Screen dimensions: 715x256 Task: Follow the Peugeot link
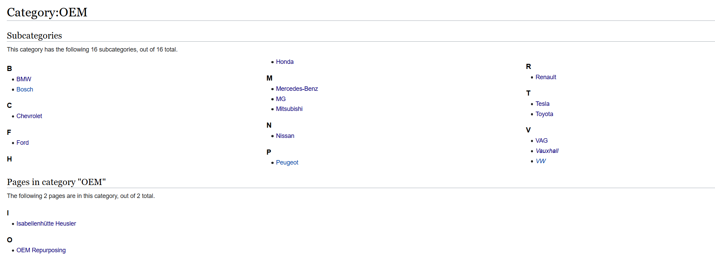[x=287, y=162]
